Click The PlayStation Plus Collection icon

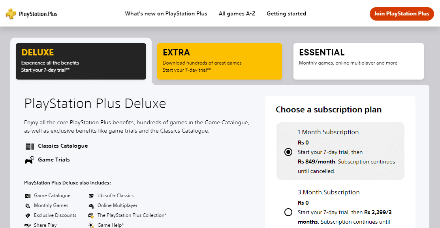(91, 215)
